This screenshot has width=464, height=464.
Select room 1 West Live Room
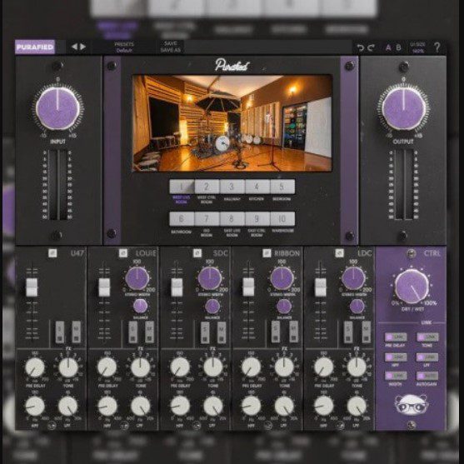pos(182,187)
